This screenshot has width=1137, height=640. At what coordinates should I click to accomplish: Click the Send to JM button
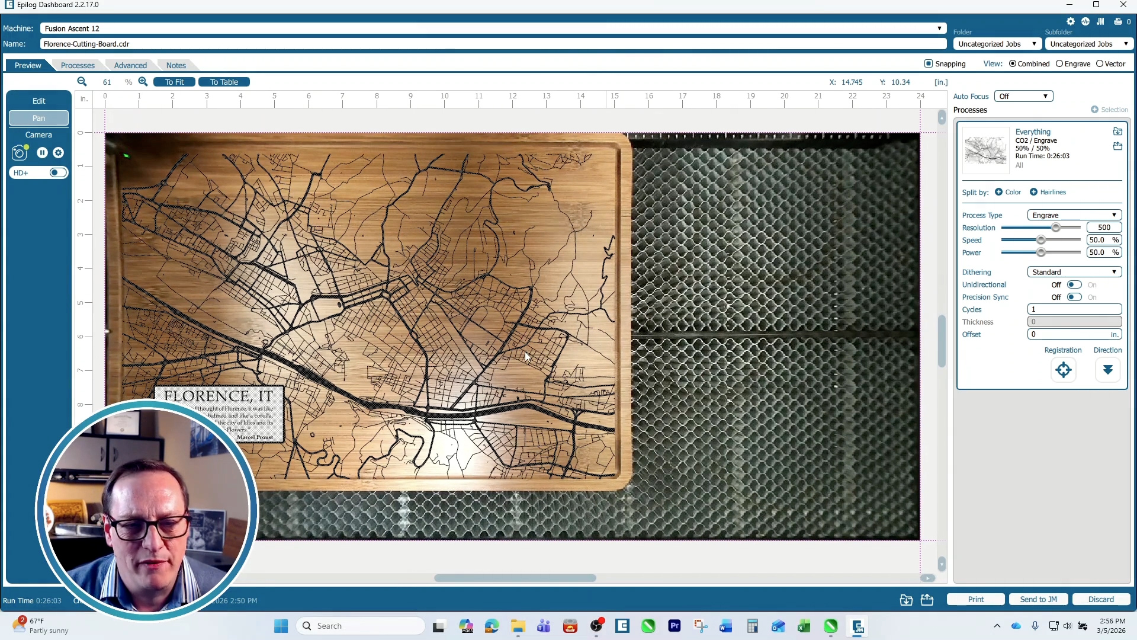(1038, 599)
